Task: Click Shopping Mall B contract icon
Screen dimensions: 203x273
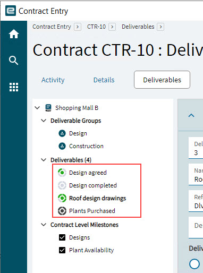Action: (x=48, y=108)
